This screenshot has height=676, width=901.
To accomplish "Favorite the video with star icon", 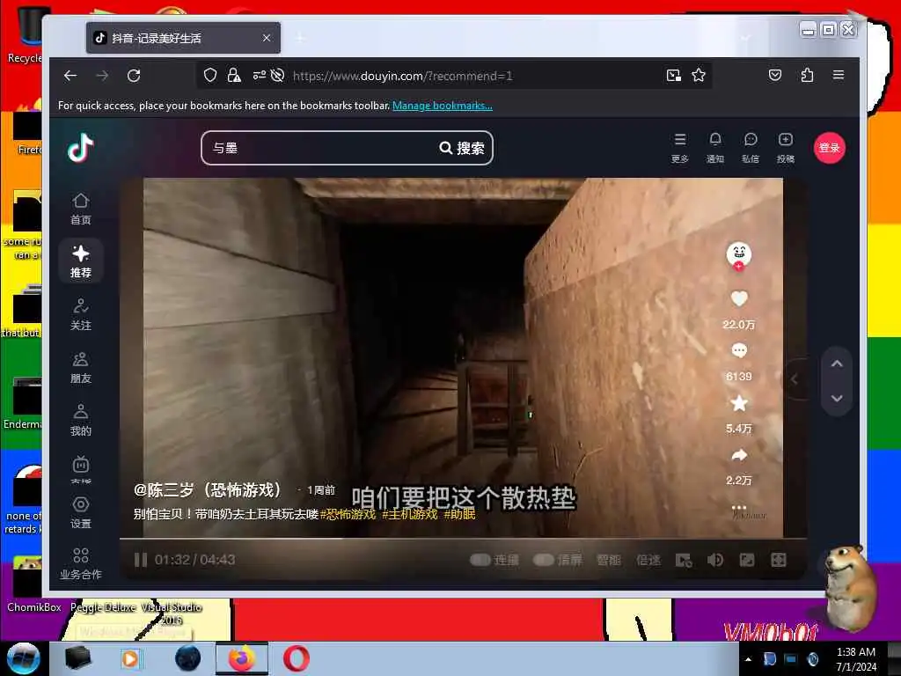I will (x=739, y=403).
